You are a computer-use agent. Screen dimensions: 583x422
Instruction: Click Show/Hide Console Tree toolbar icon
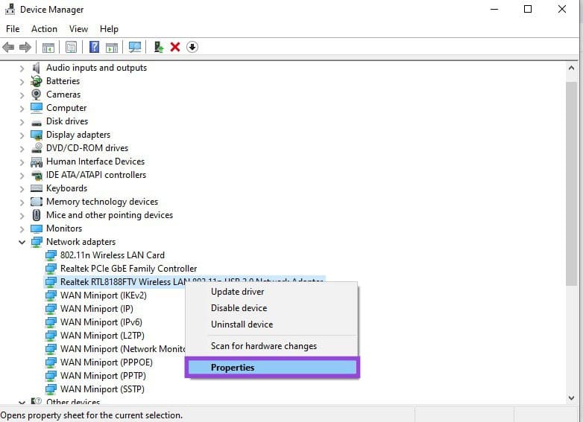[x=48, y=47]
